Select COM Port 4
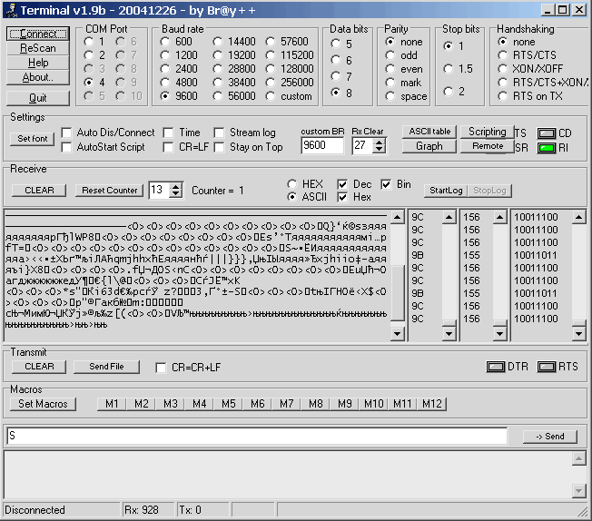This screenshot has width=592, height=521. coord(89,82)
